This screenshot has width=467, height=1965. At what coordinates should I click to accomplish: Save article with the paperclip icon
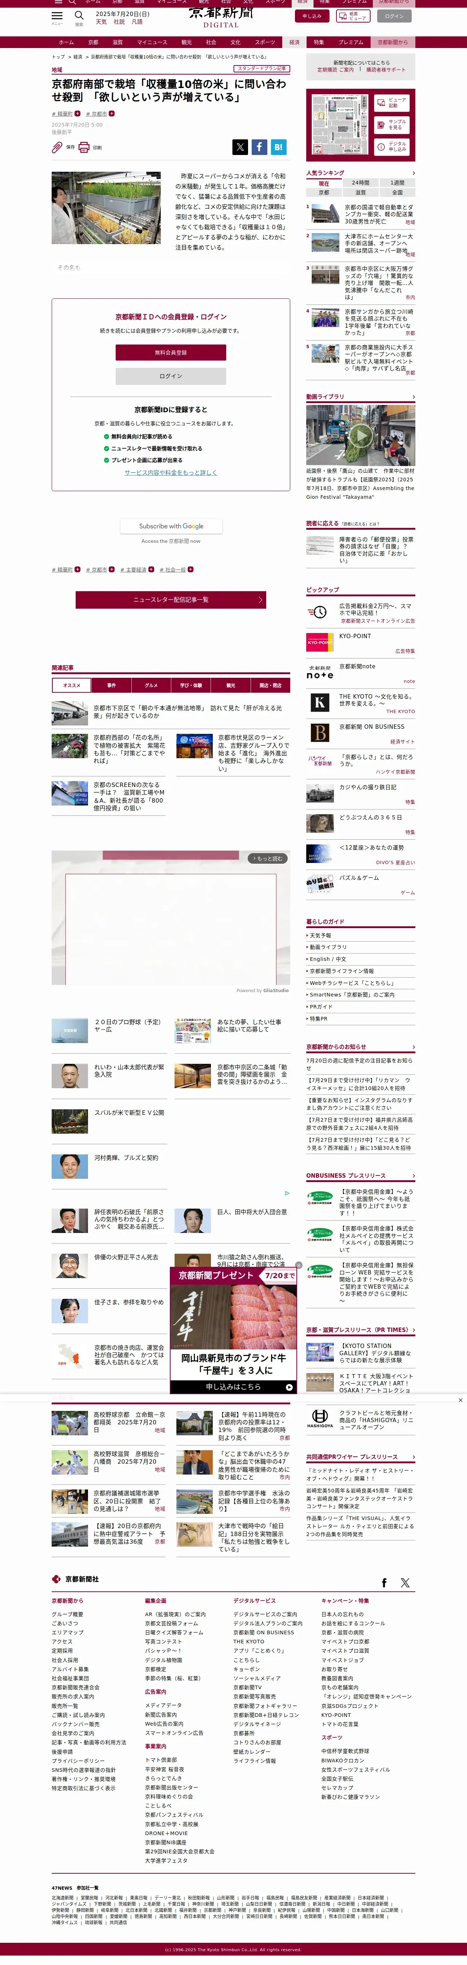57,147
